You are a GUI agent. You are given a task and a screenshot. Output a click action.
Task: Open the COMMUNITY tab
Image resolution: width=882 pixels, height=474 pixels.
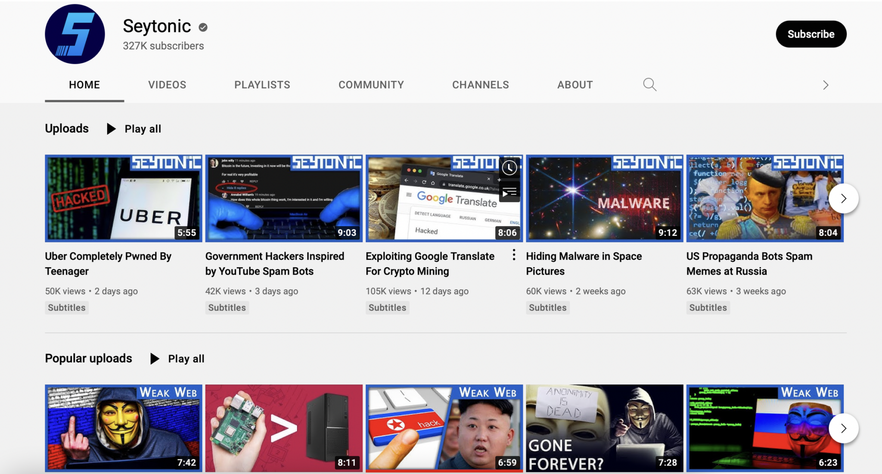coord(371,84)
